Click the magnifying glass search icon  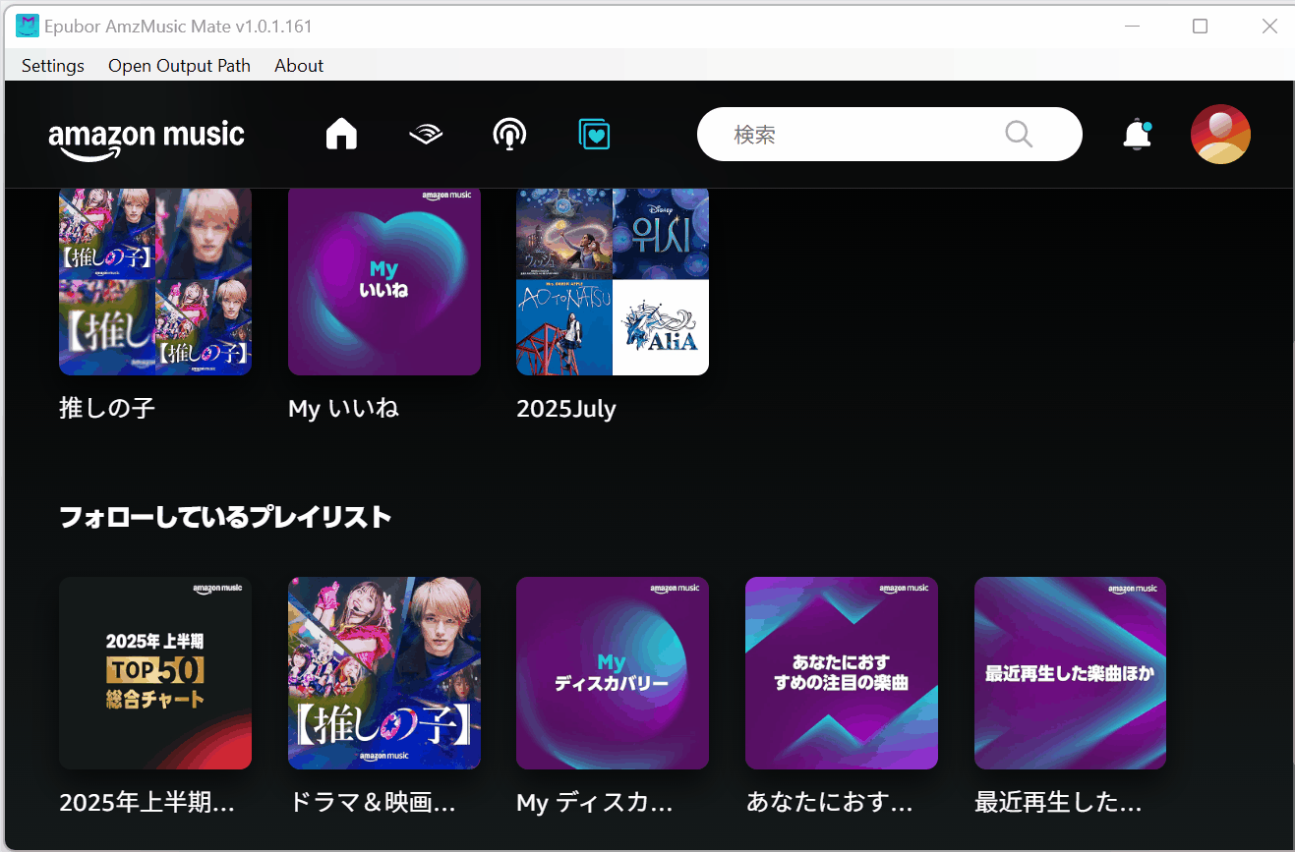(x=1019, y=134)
